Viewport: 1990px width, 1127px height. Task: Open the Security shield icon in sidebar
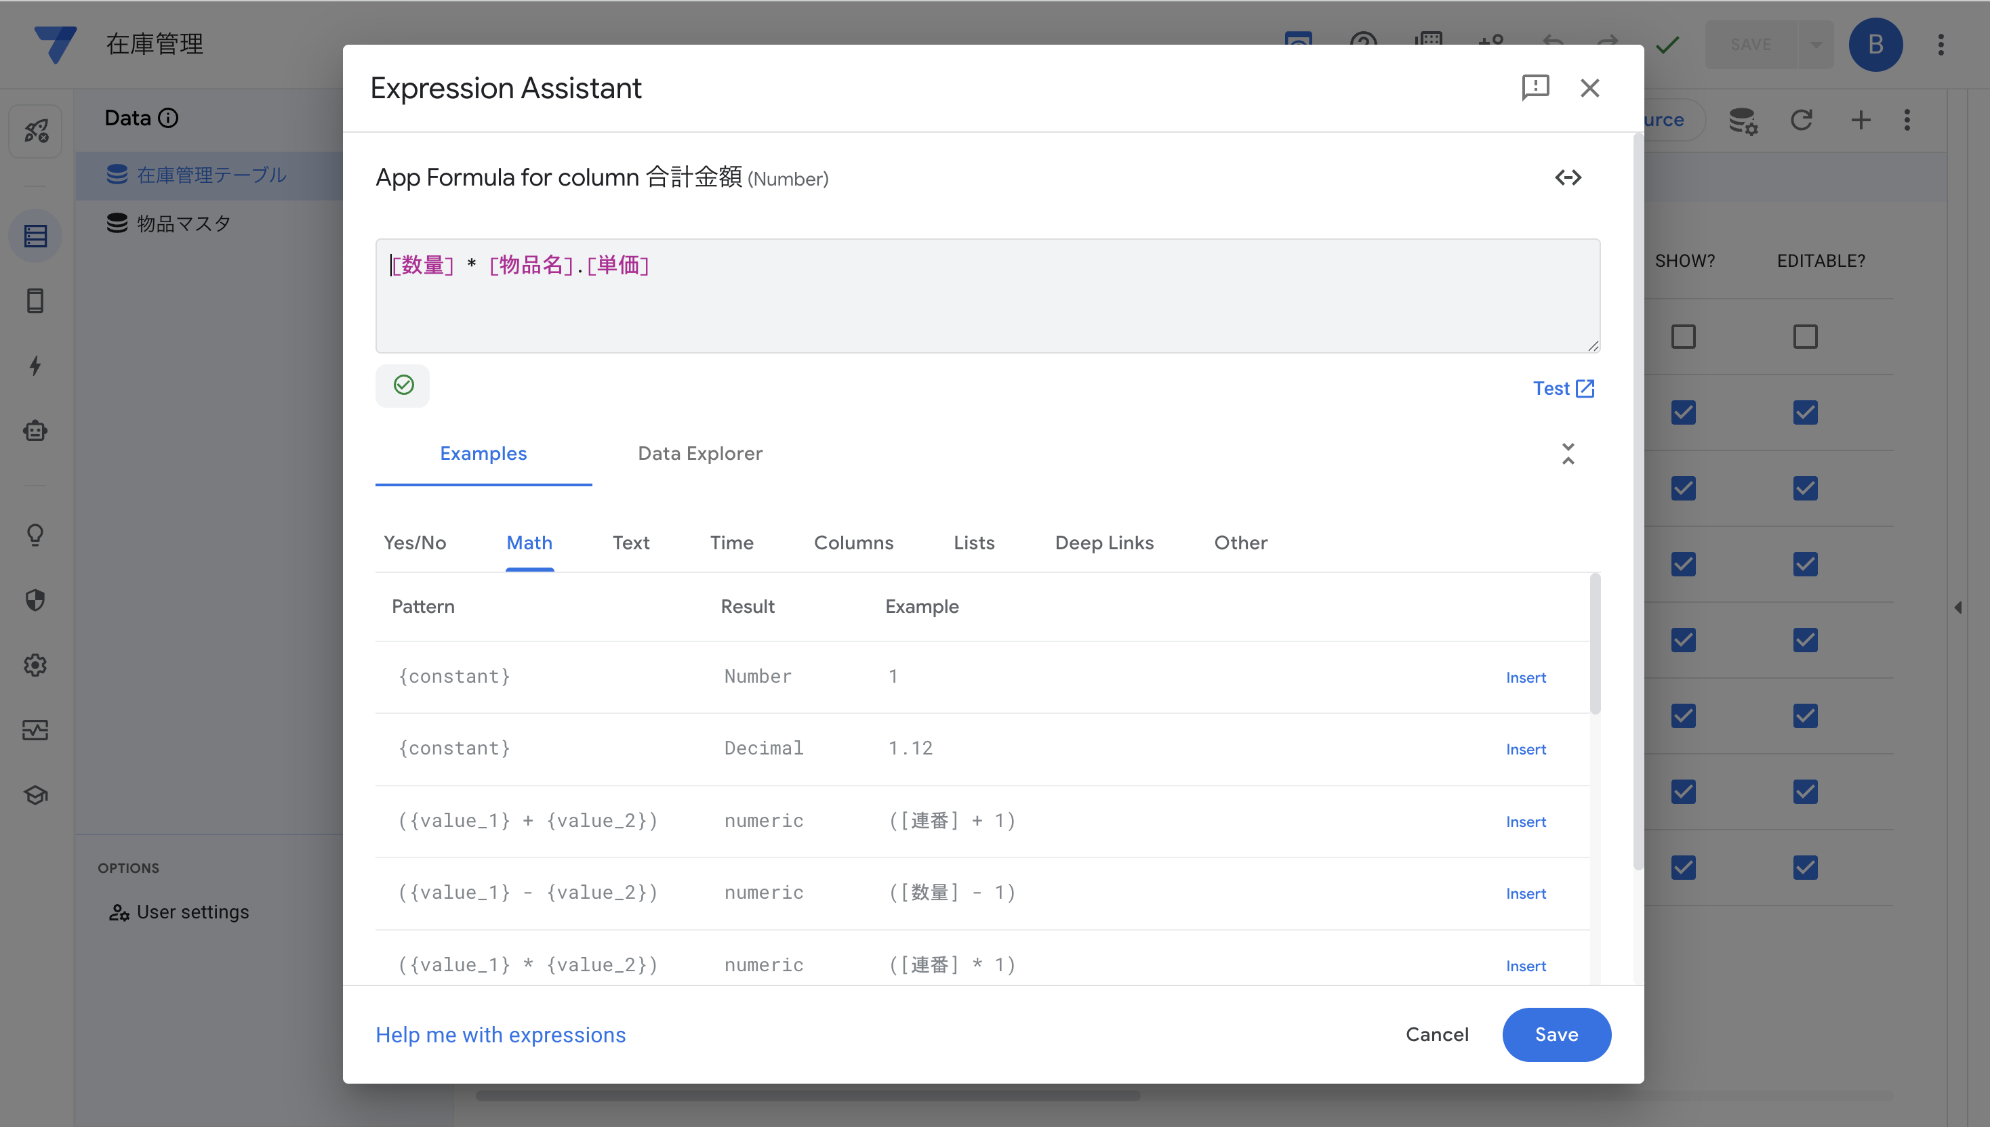tap(36, 600)
